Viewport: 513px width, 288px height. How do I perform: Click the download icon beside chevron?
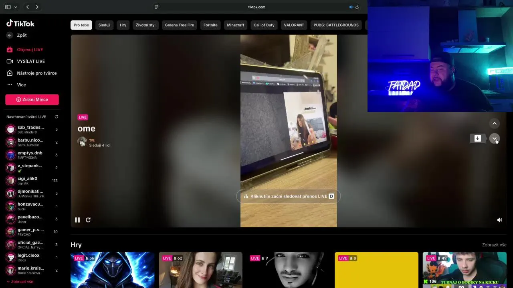[478, 138]
